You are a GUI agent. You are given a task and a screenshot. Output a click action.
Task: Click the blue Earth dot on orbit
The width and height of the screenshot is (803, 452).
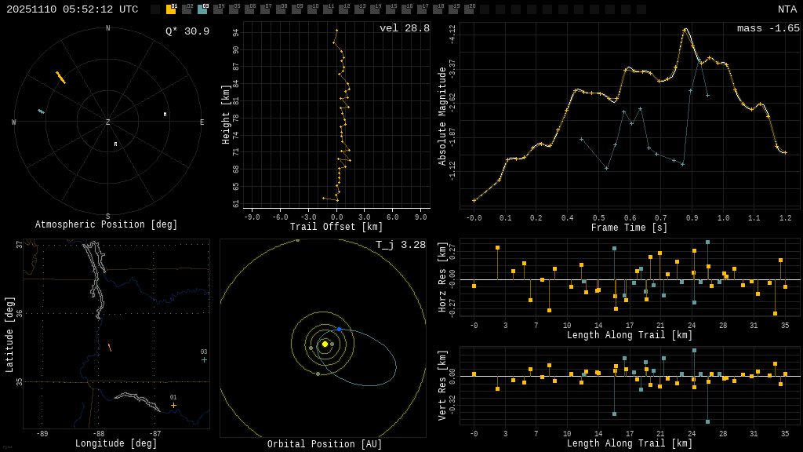pos(339,329)
